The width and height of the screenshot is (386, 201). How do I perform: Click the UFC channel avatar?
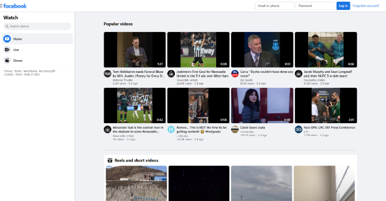299,129
